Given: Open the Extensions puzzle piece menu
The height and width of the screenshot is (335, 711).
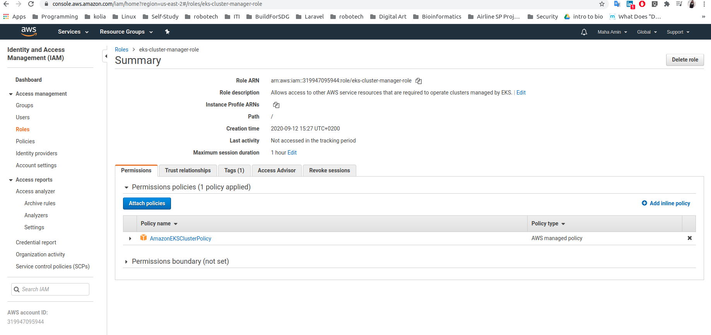Looking at the screenshot, I should 667,4.
